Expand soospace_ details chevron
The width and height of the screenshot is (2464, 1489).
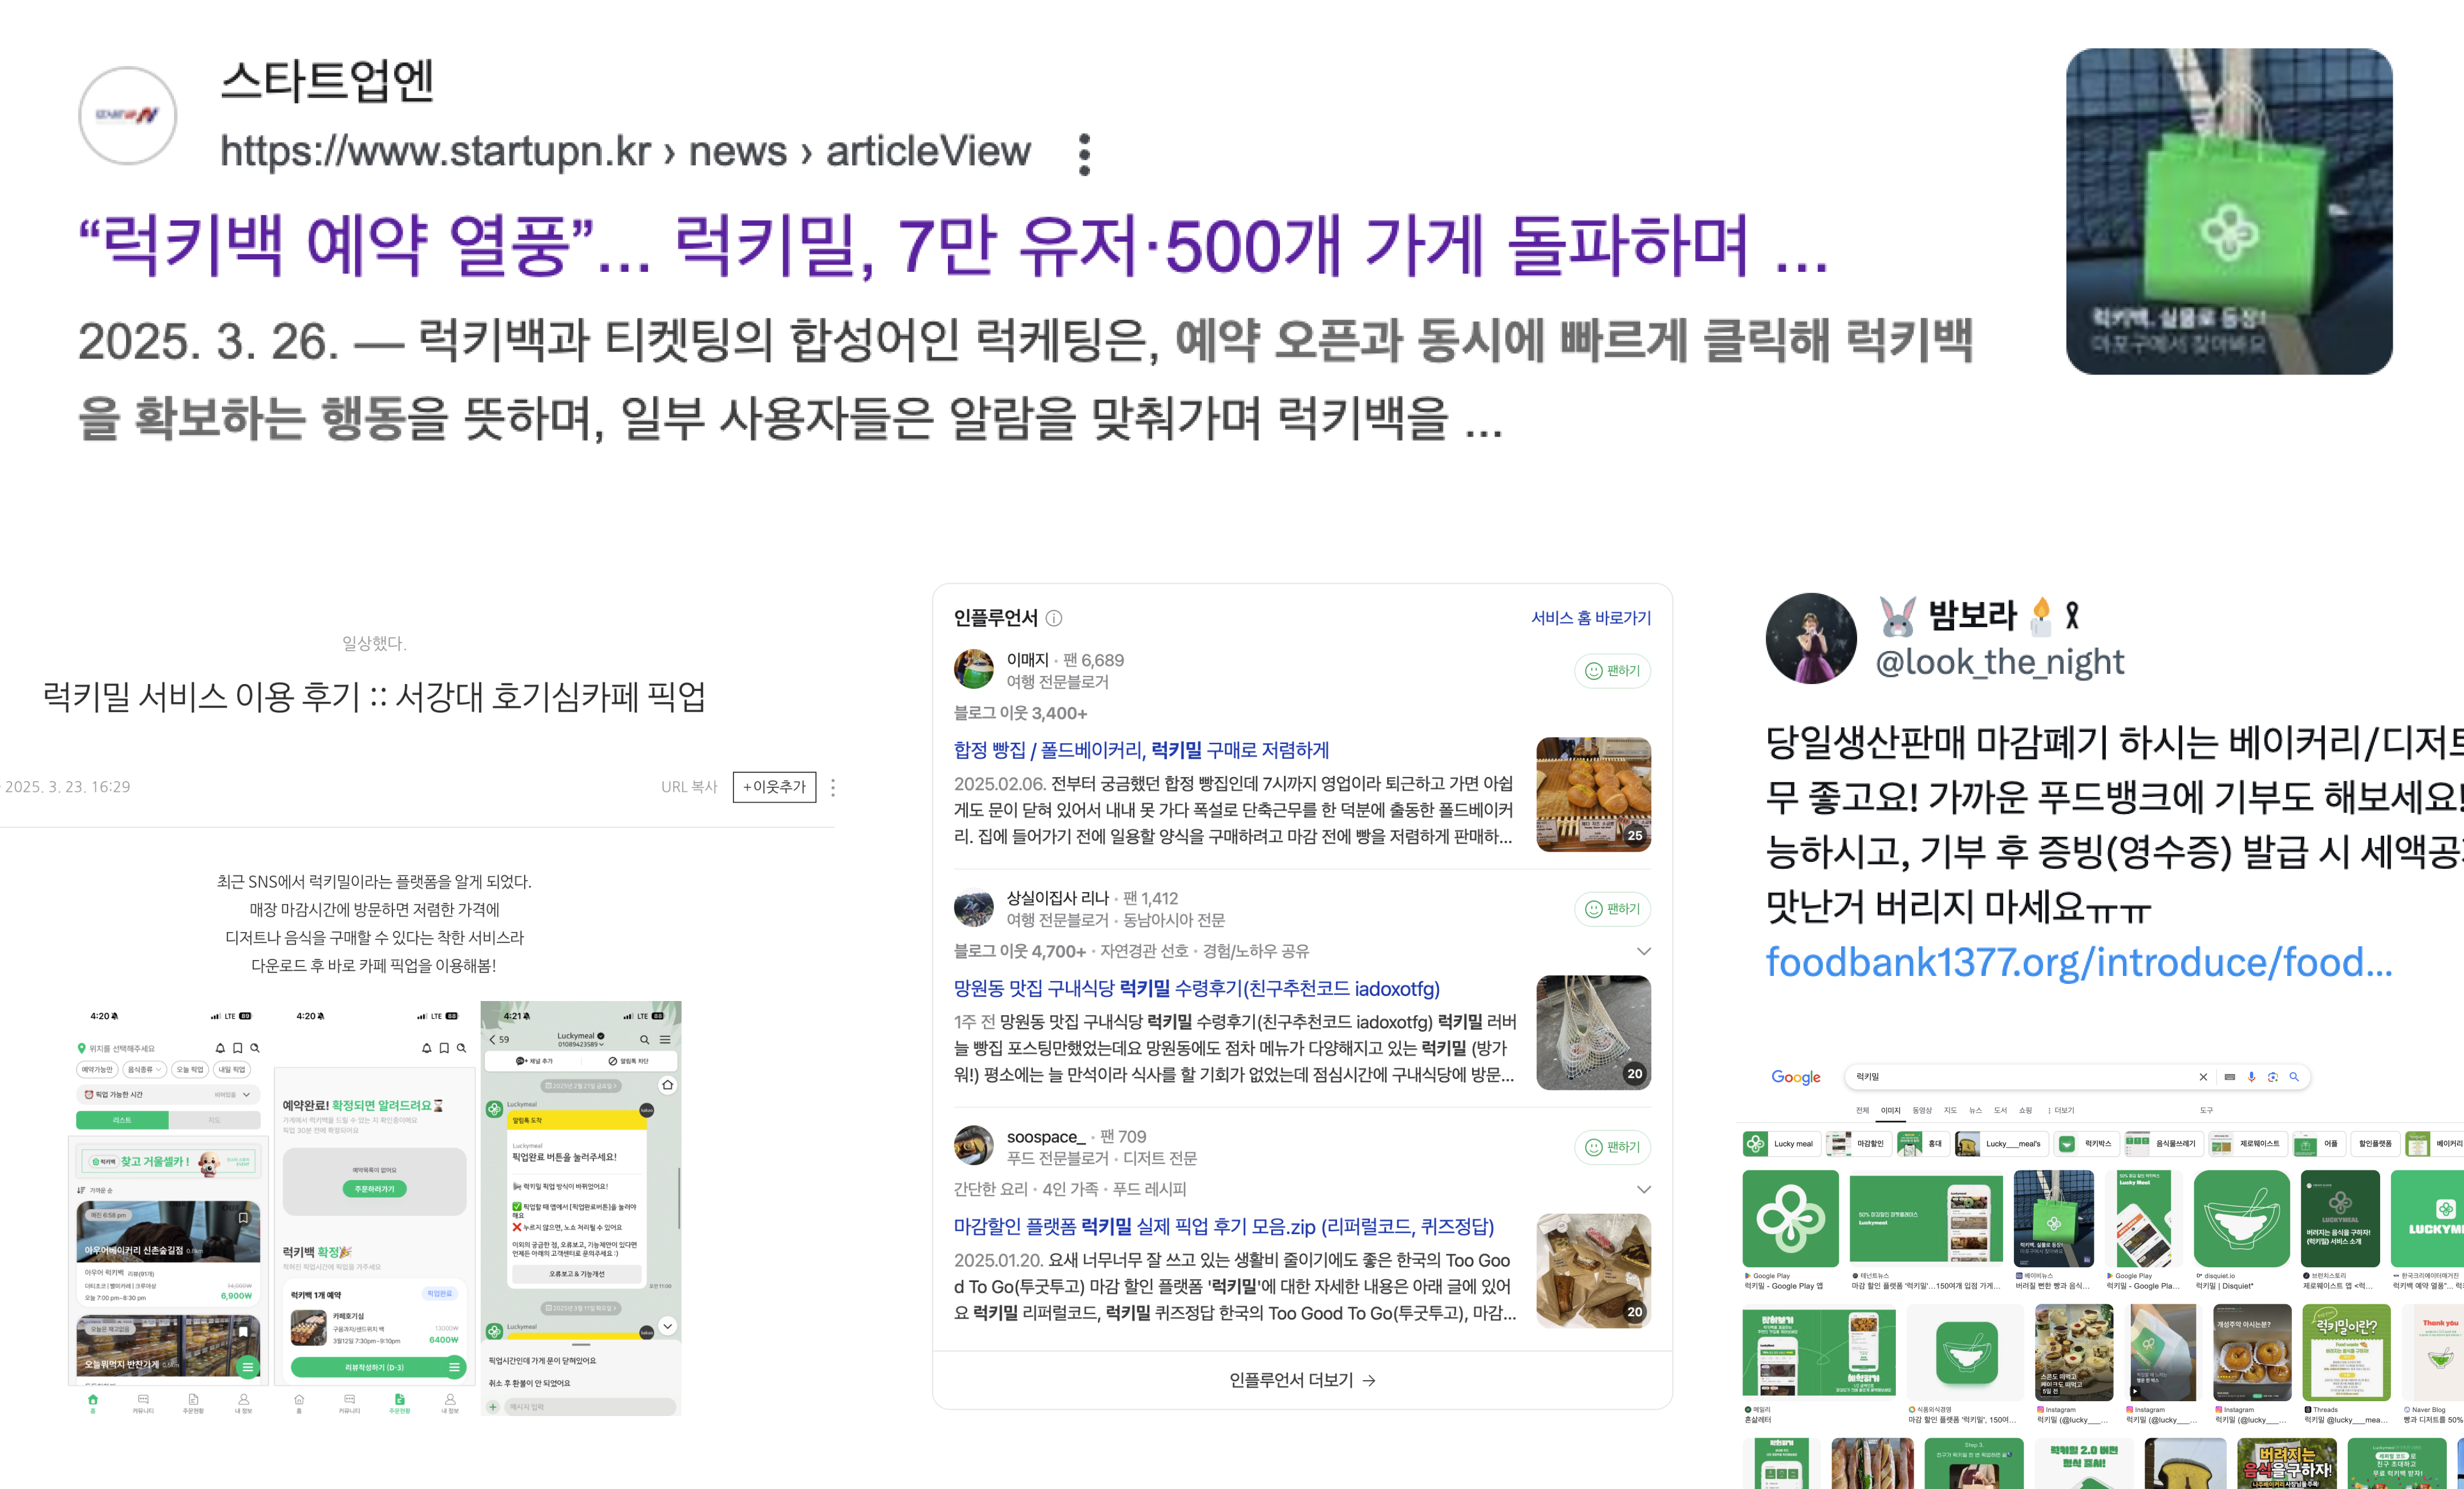1643,1189
